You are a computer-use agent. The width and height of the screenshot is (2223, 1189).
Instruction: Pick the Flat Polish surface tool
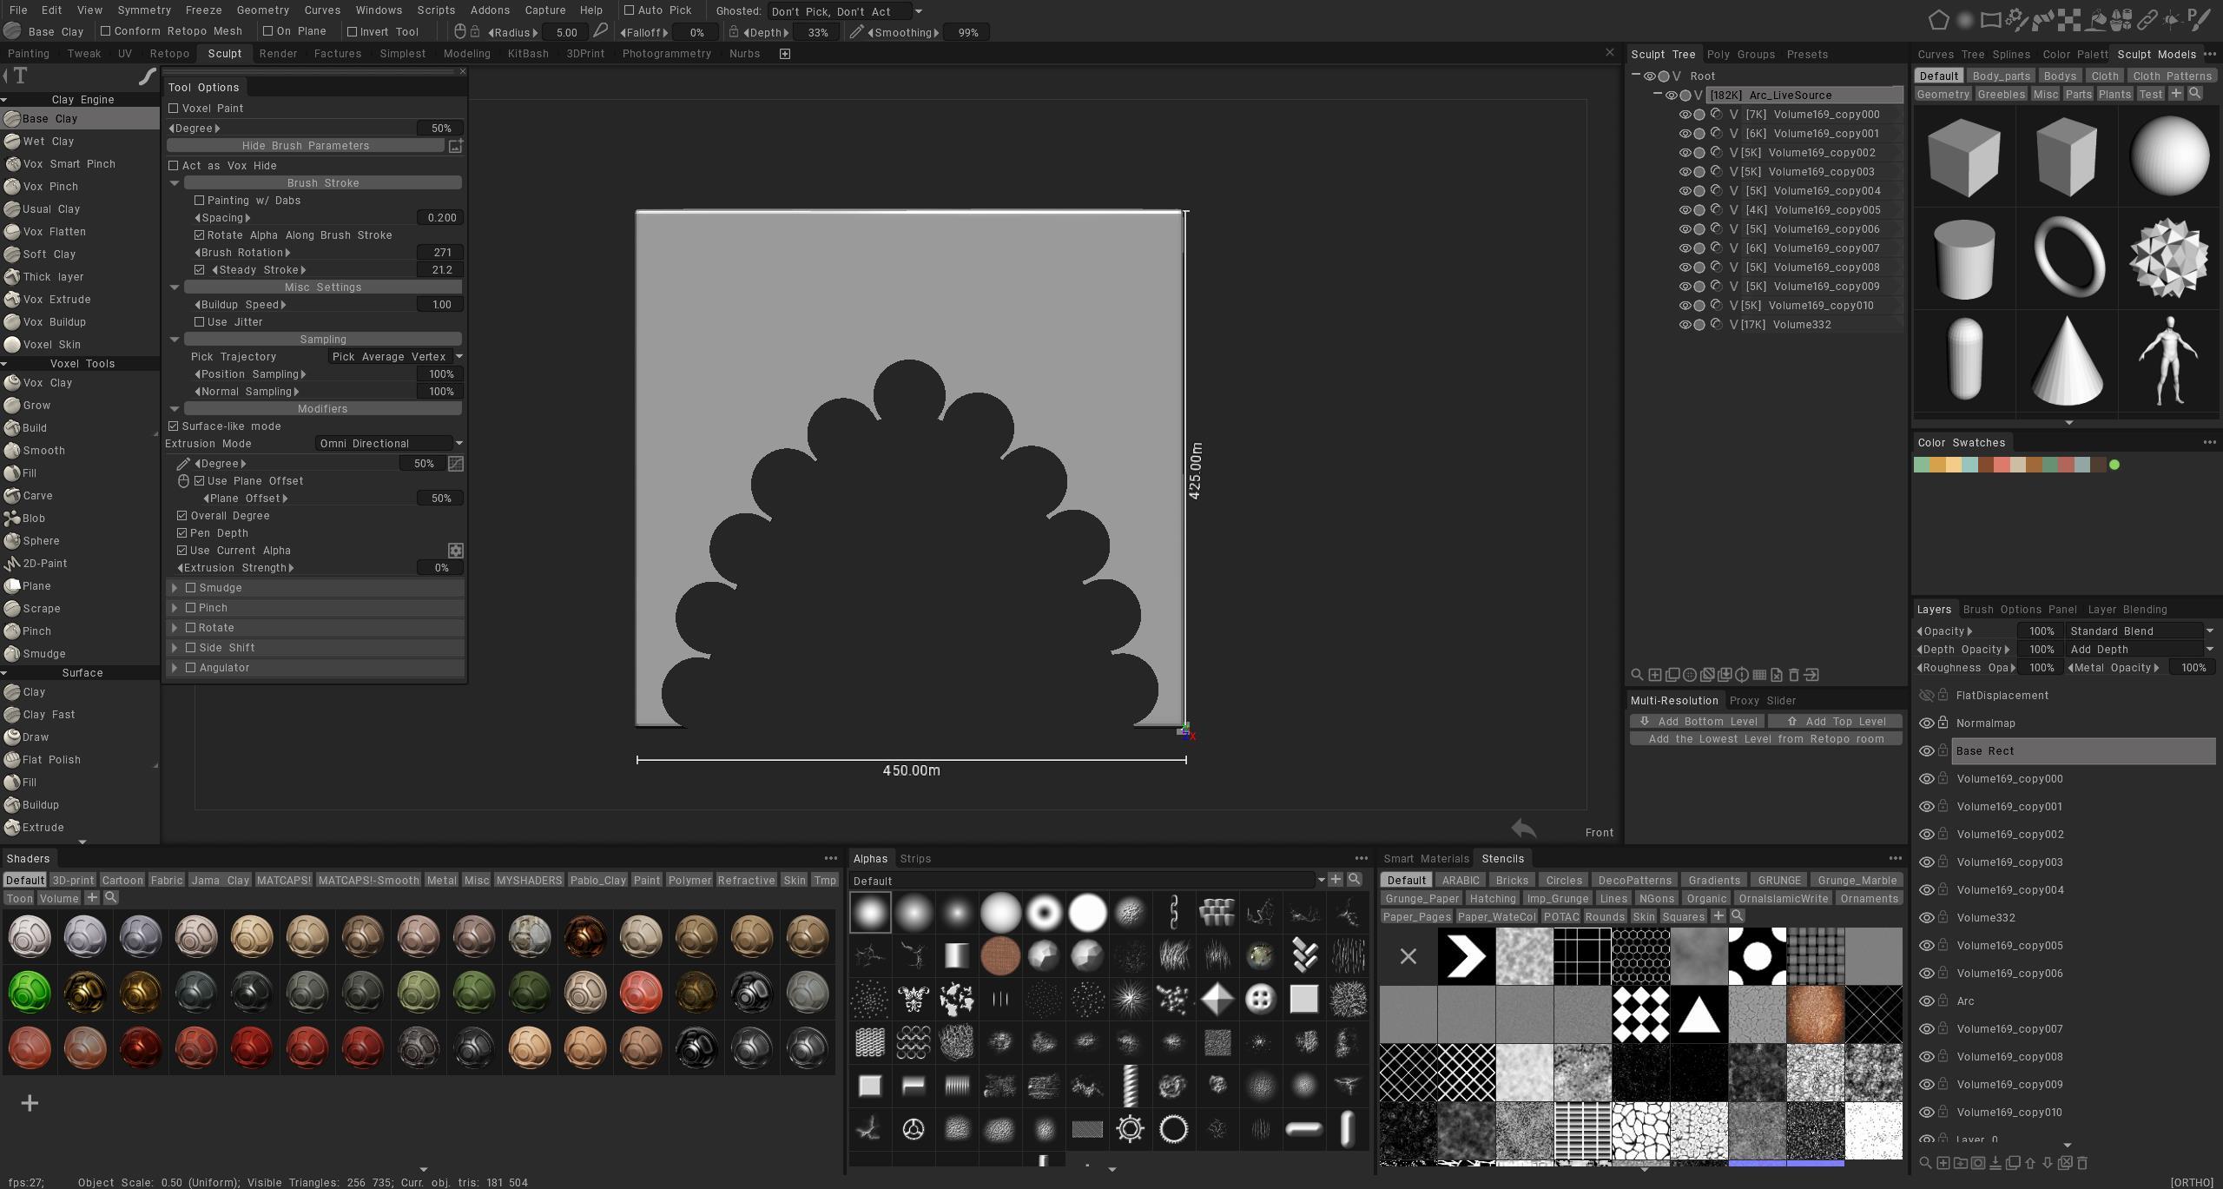[x=51, y=760]
